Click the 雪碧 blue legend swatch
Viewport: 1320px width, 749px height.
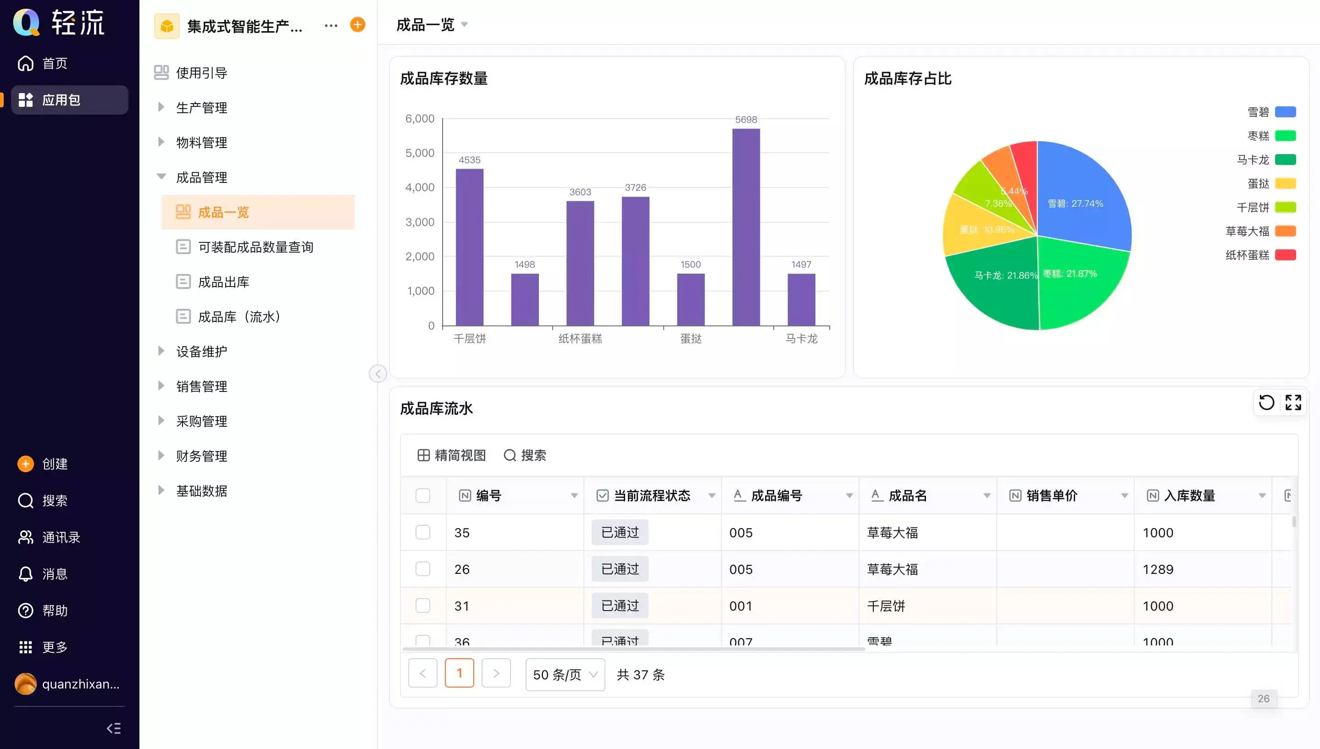click(x=1285, y=112)
